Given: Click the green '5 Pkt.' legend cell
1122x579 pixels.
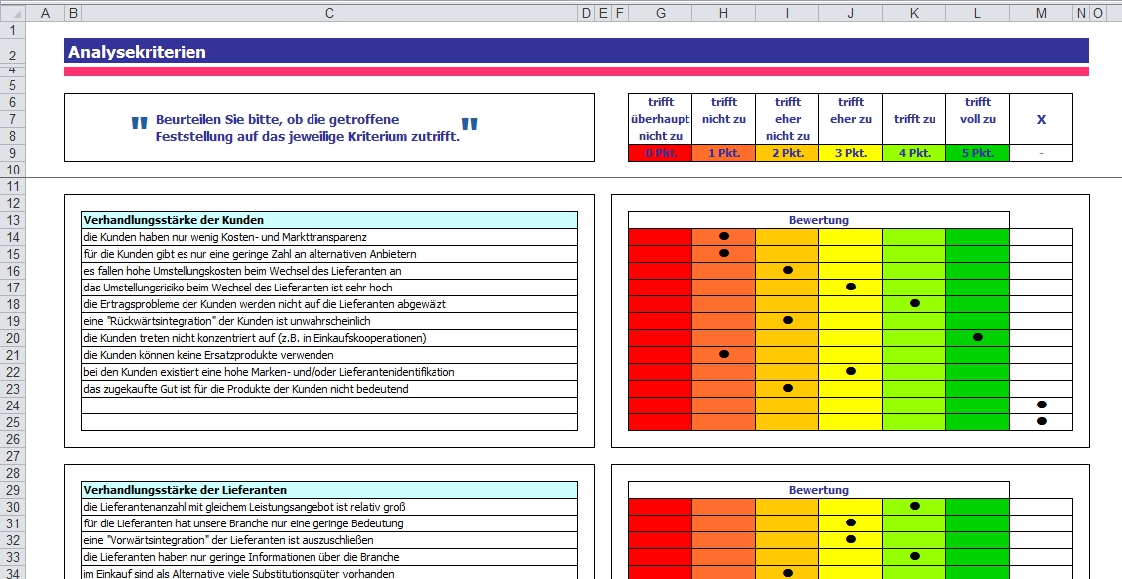Looking at the screenshot, I should click(977, 153).
